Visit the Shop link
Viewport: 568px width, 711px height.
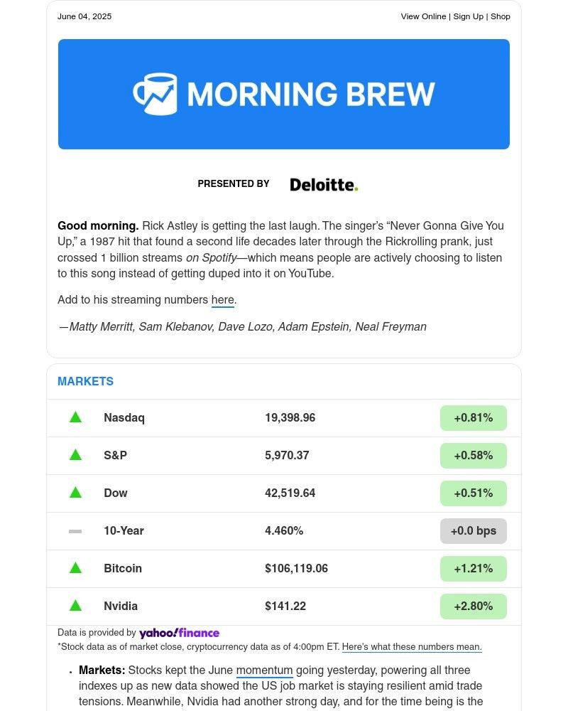(x=501, y=16)
